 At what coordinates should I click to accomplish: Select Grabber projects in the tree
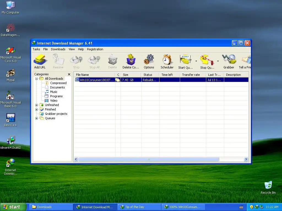(56, 114)
